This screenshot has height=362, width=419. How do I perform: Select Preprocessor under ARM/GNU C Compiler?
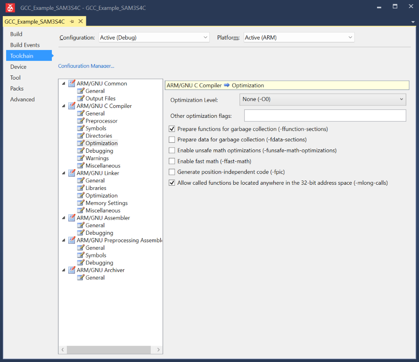point(101,121)
